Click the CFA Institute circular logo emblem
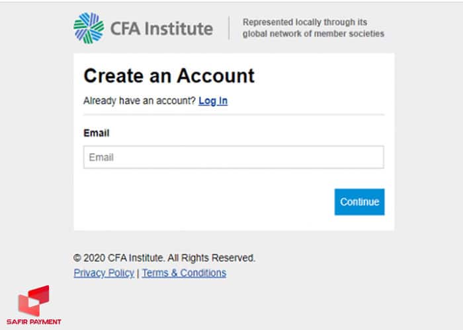 pyautogui.click(x=89, y=28)
